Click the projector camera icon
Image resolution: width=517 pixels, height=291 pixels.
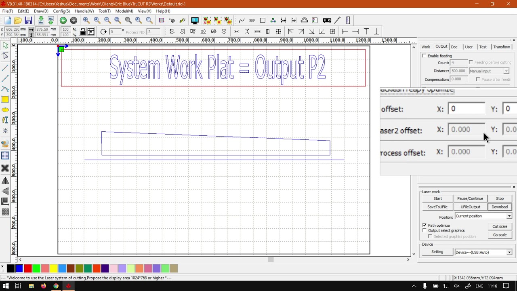[x=327, y=21]
